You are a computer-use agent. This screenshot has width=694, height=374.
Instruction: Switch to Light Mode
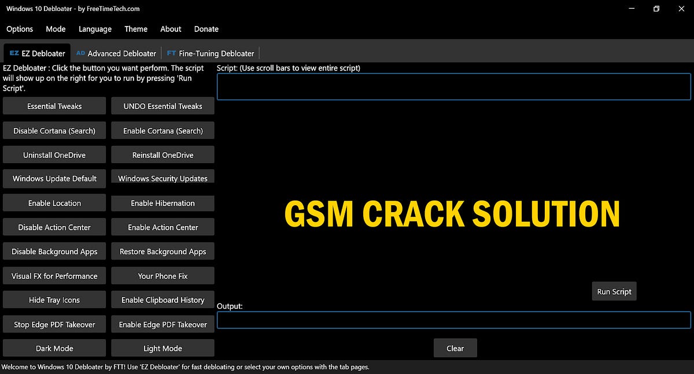[163, 348]
